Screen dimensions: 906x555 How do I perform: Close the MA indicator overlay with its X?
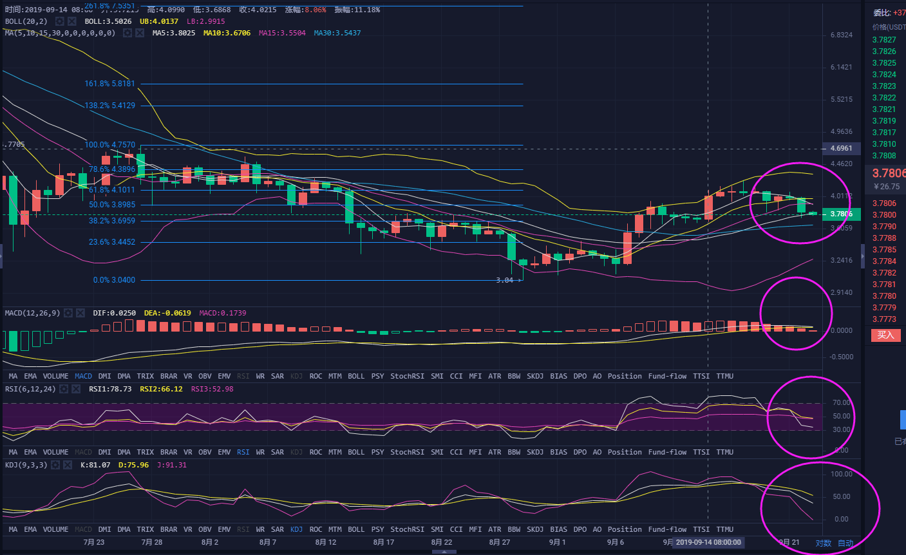[139, 33]
